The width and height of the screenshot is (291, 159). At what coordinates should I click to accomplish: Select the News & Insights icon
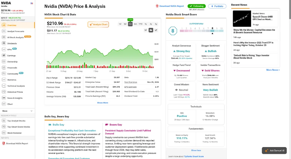pos(4,98)
